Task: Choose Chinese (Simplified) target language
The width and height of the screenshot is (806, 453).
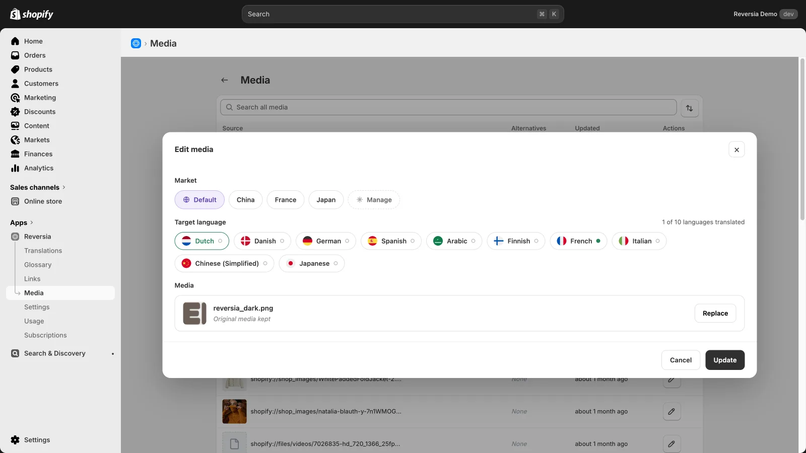Action: tap(224, 263)
